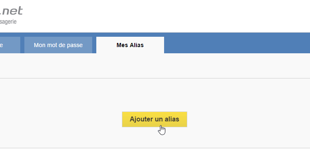The width and height of the screenshot is (310, 152).
Task: Click the empty gray strip under the tabs
Action: coord(155,65)
